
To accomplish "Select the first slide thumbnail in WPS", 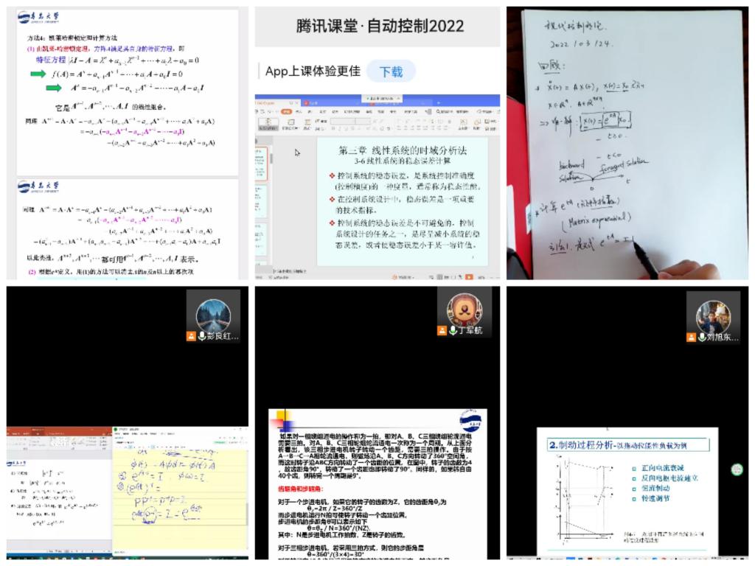I will [260, 164].
